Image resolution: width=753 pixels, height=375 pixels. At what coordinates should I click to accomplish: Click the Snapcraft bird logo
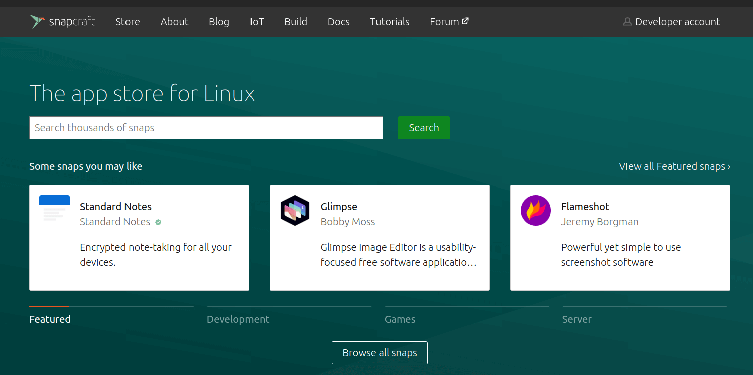[x=37, y=22]
